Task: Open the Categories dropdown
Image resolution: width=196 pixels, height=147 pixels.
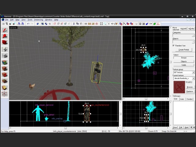Action: (x=184, y=36)
